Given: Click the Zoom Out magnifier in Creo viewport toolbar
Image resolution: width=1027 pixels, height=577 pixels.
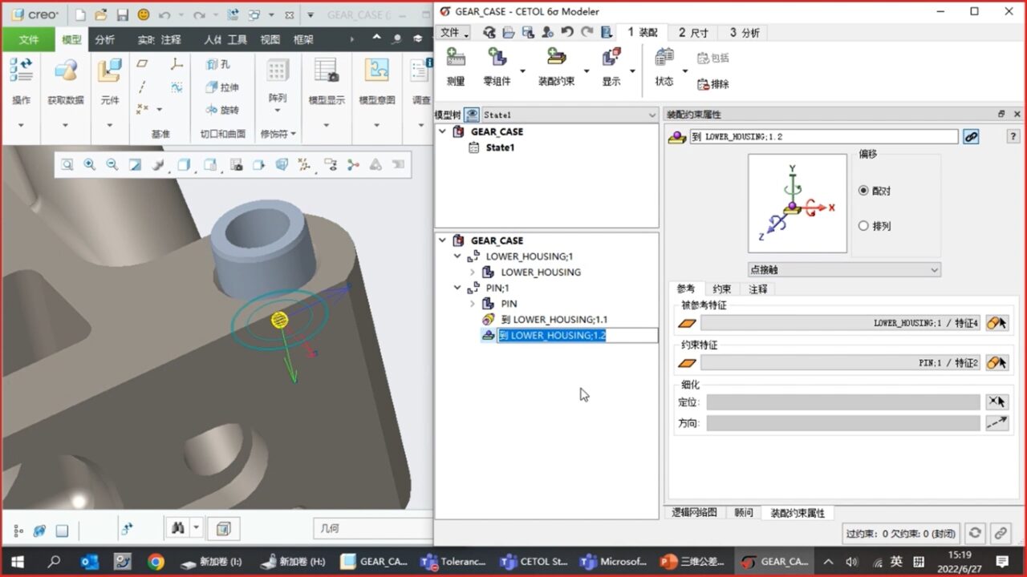Looking at the screenshot, I should [112, 164].
